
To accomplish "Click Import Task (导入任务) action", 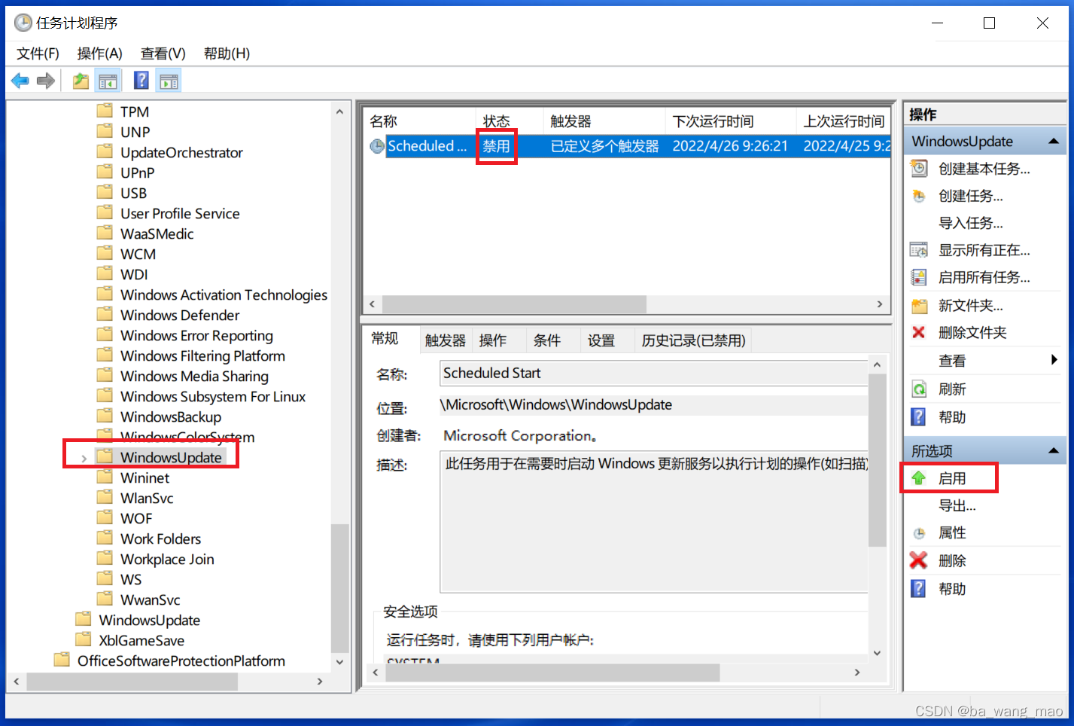I will click(x=970, y=223).
